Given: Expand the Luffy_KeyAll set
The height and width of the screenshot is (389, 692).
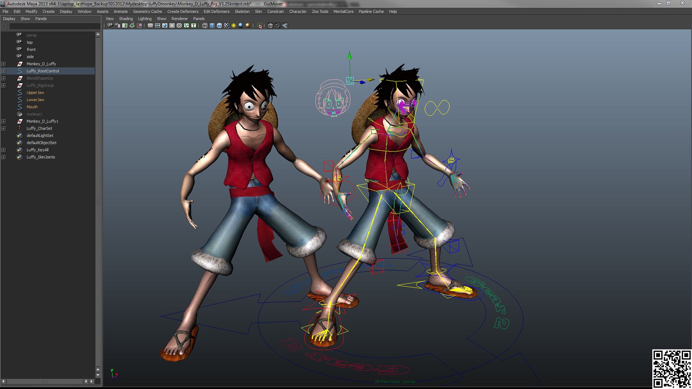Looking at the screenshot, I should coord(4,150).
